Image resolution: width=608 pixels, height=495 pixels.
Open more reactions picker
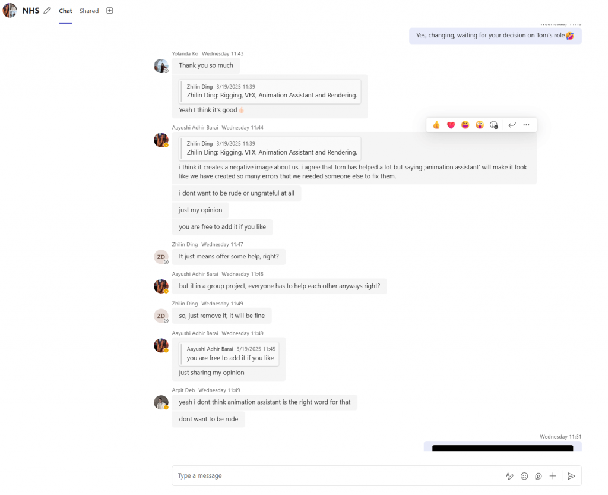coord(494,125)
